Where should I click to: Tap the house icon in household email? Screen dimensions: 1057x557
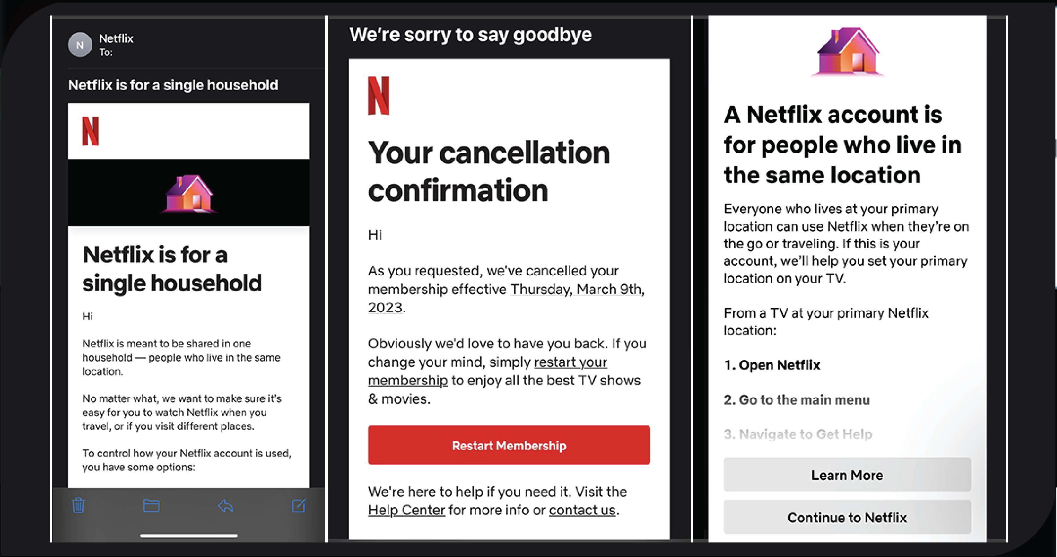(189, 193)
